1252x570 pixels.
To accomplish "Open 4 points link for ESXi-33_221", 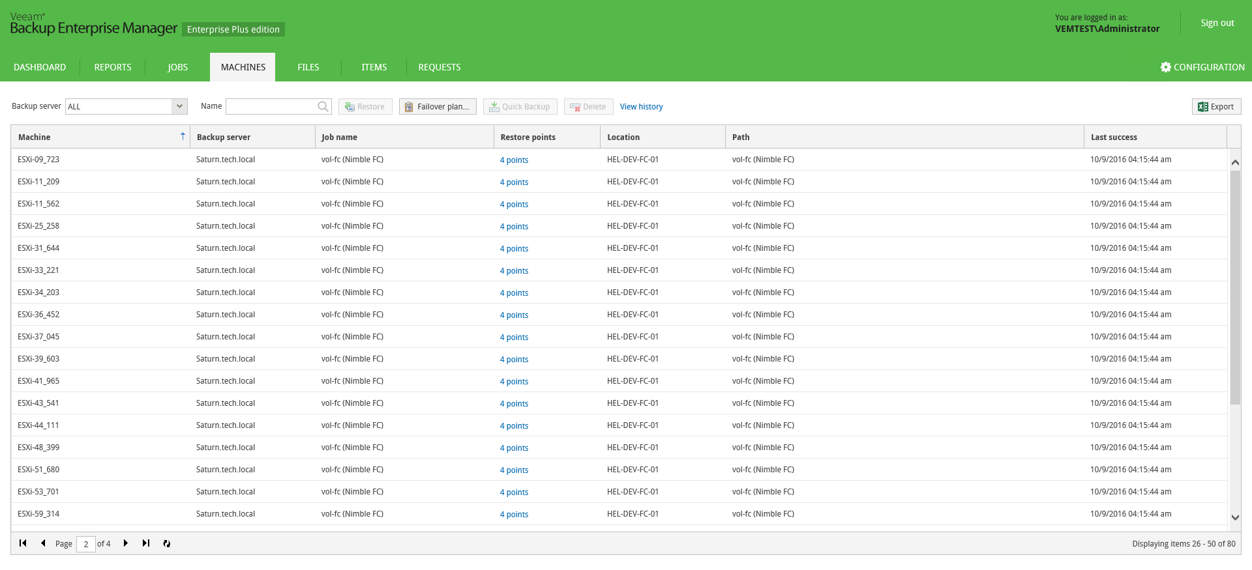I will [x=514, y=271].
